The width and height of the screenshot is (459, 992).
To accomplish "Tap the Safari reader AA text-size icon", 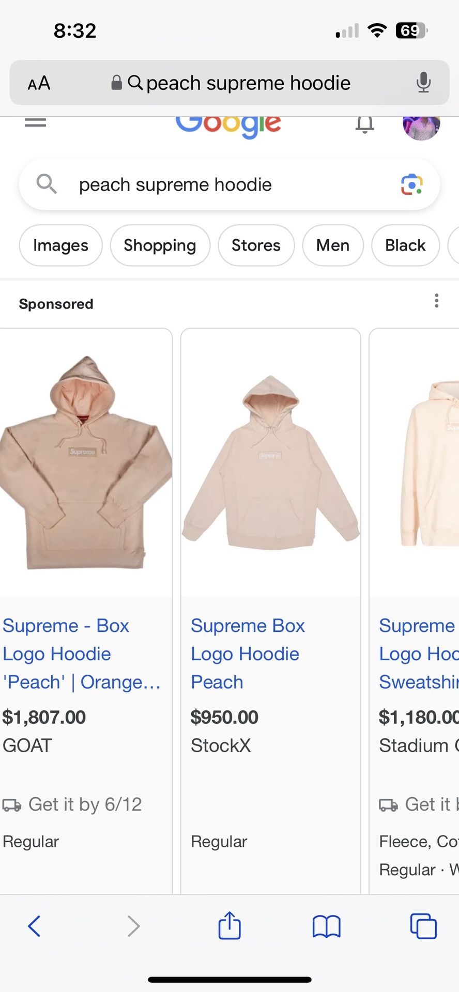I will pos(39,83).
